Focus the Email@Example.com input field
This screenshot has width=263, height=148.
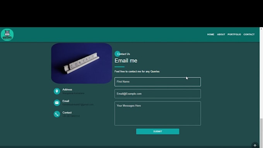coord(157,94)
